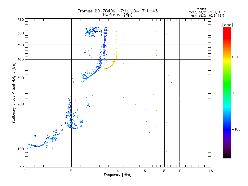Click the y-axis "100" tick label
Viewport: 248px width, 186px height.
(20, 149)
